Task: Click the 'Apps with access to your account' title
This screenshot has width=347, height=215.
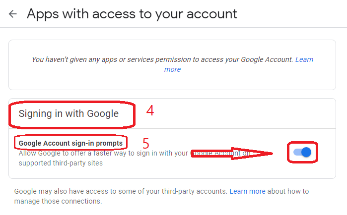Action: pyautogui.click(x=132, y=14)
